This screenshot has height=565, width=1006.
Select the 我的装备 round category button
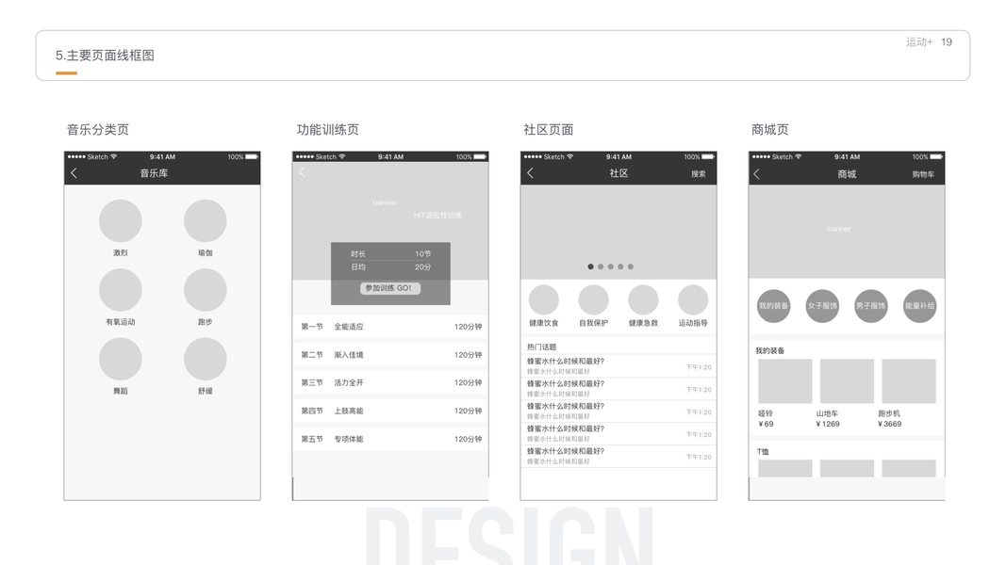(774, 305)
